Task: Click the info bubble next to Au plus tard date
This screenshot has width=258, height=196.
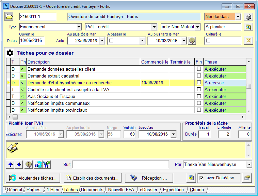Action: pos(192,41)
